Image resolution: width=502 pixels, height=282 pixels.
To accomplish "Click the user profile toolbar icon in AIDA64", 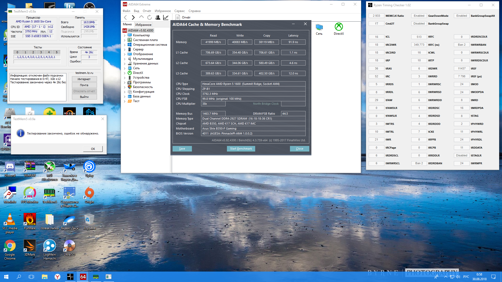I will (158, 17).
